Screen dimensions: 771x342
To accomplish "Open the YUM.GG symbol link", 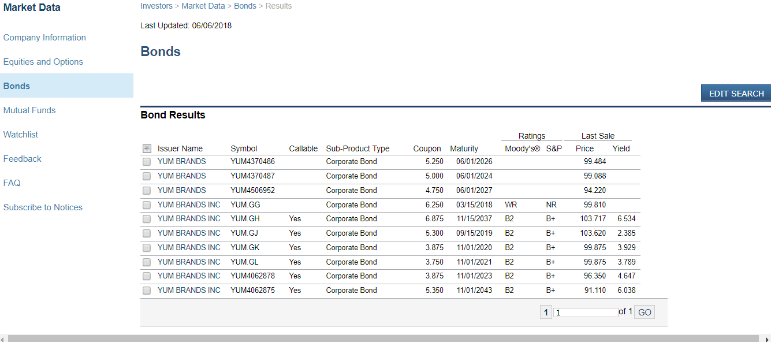I will coord(245,205).
